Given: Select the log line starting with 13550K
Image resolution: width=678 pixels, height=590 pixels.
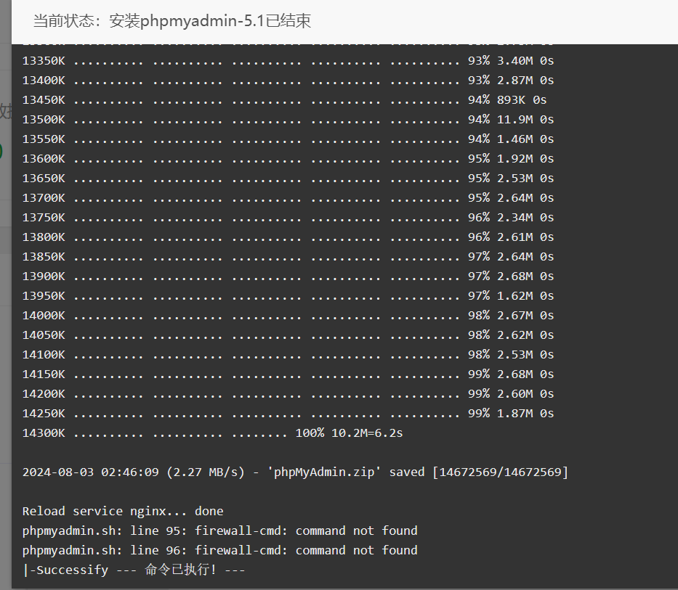Looking at the screenshot, I should [288, 139].
